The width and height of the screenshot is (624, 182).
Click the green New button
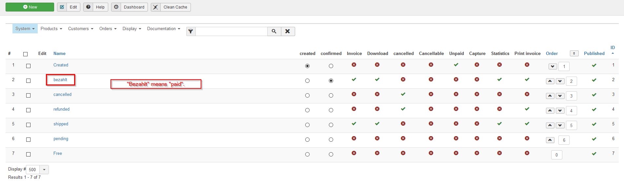click(30, 7)
